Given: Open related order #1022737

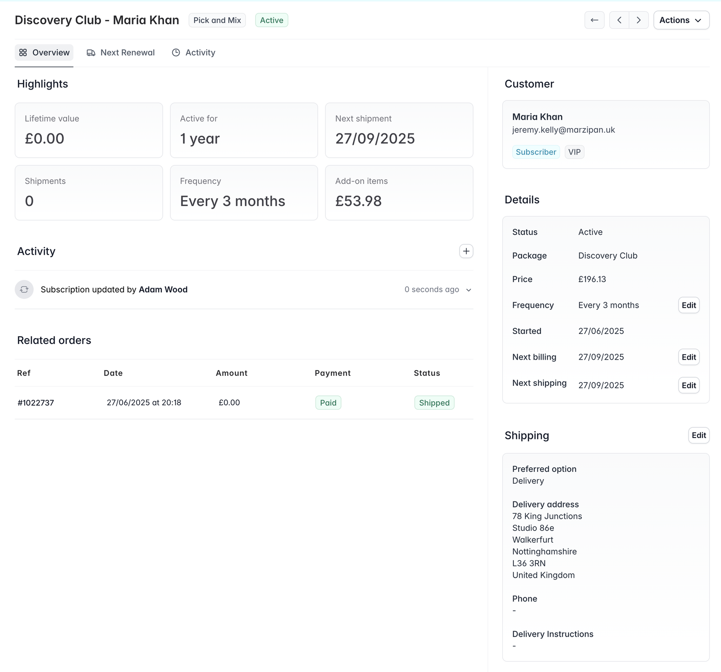Looking at the screenshot, I should click(36, 403).
